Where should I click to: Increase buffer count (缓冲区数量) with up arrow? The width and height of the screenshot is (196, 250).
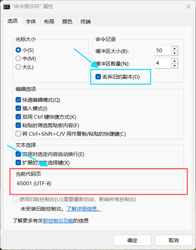(x=175, y=61)
